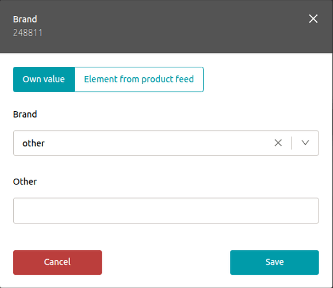Expand the Brand dropdown chevron
This screenshot has height=288, width=333.
click(305, 143)
